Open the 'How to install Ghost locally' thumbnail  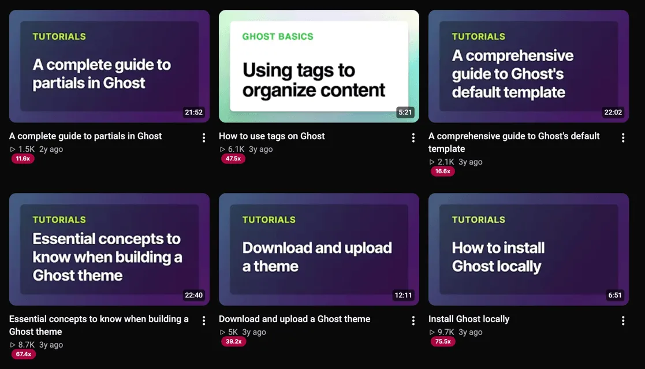point(528,249)
